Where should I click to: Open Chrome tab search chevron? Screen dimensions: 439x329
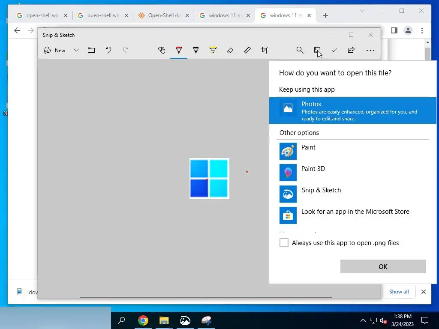362,11
